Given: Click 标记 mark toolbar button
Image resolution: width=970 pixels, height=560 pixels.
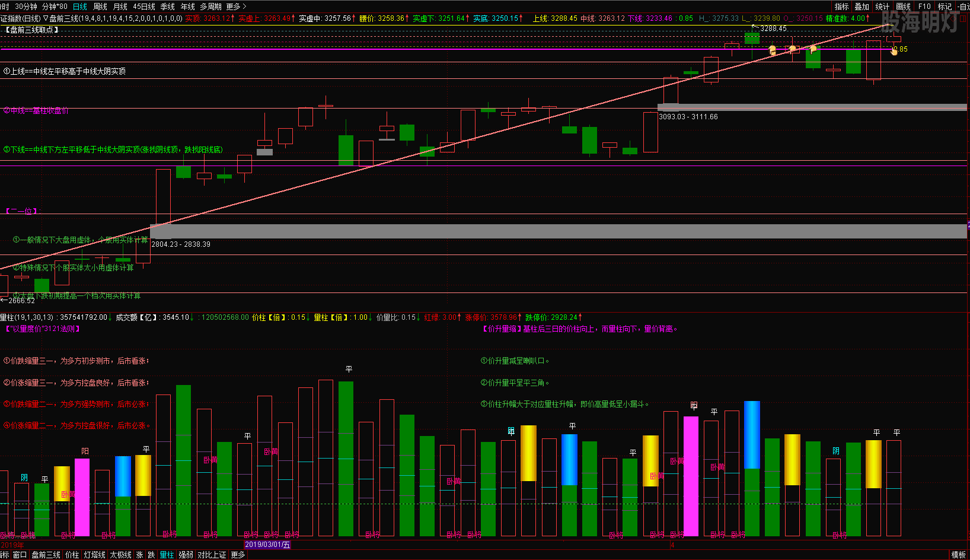Looking at the screenshot, I should (x=945, y=7).
